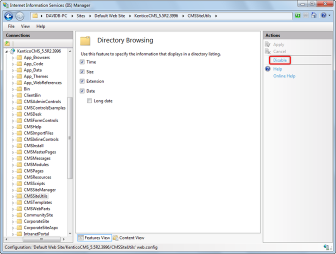The image size is (336, 254).
Task: Select CMSResources in the tree
Action: (x=37, y=177)
